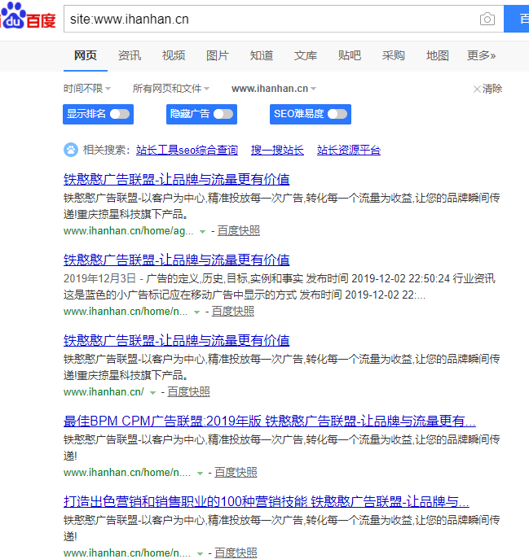Toggle the SEO难易度 switch
This screenshot has height=559, width=529.
(x=337, y=114)
